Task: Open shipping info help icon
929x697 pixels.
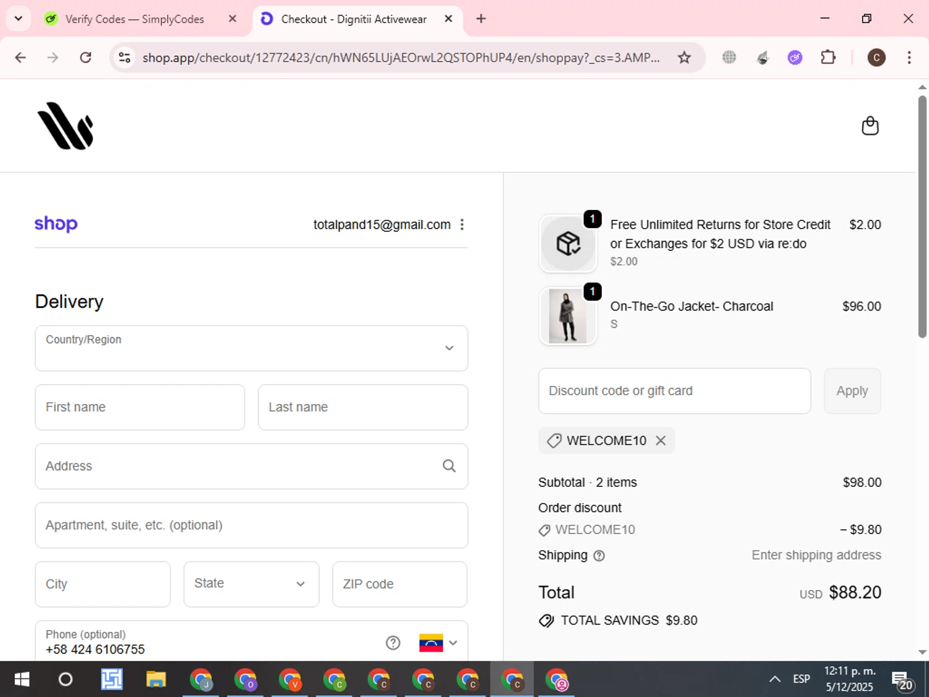Action: coord(599,556)
